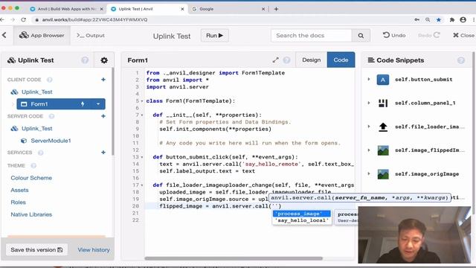Switch to the Code view tab
This screenshot has width=476, height=268.
pyautogui.click(x=341, y=60)
